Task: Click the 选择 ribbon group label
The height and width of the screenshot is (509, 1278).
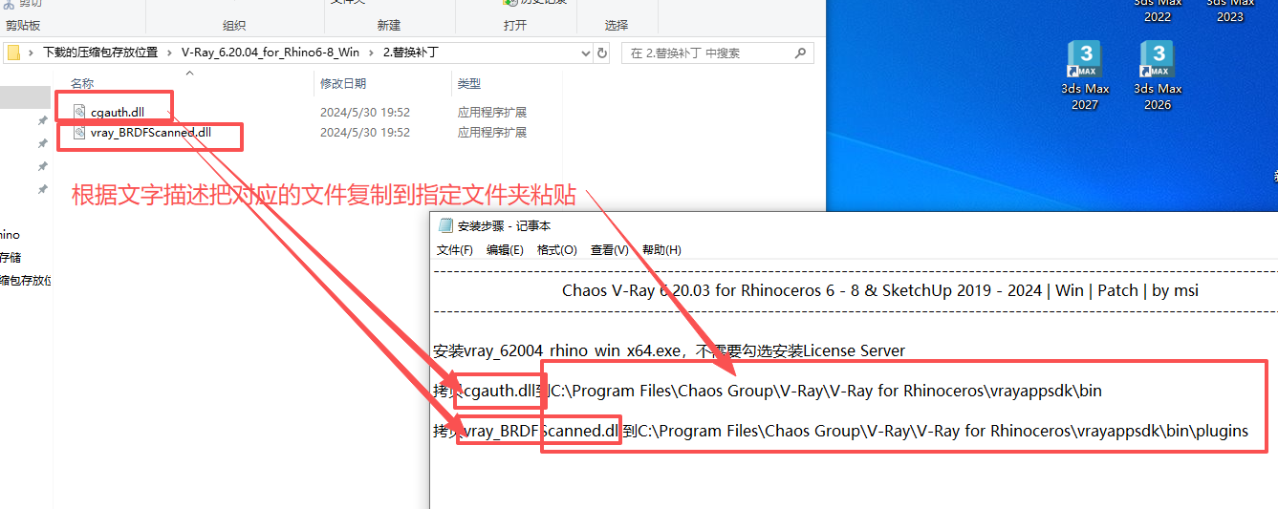Action: [x=617, y=26]
